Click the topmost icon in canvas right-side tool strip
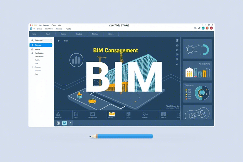Image resolution: width=243 pixels, height=162 pixels. tap(177, 40)
